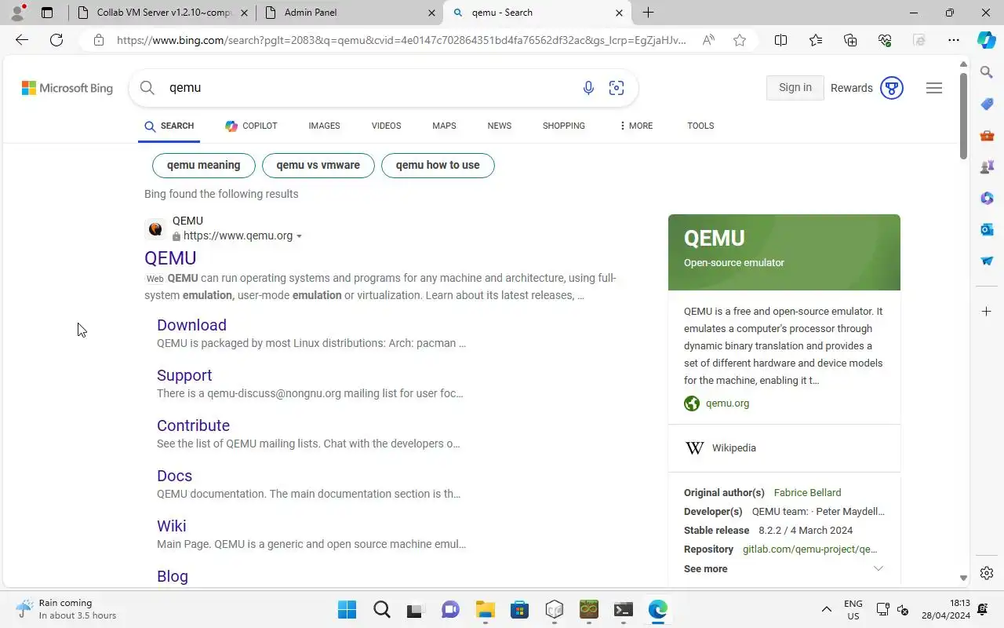1004x628 pixels.
Task: Open Windows Start button on taskbar
Action: coord(347,609)
